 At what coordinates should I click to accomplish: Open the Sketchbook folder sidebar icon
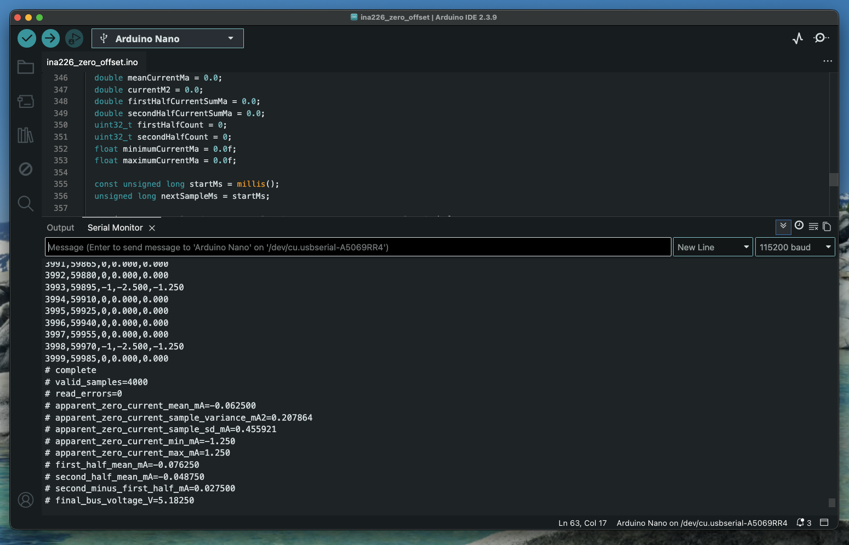tap(26, 67)
